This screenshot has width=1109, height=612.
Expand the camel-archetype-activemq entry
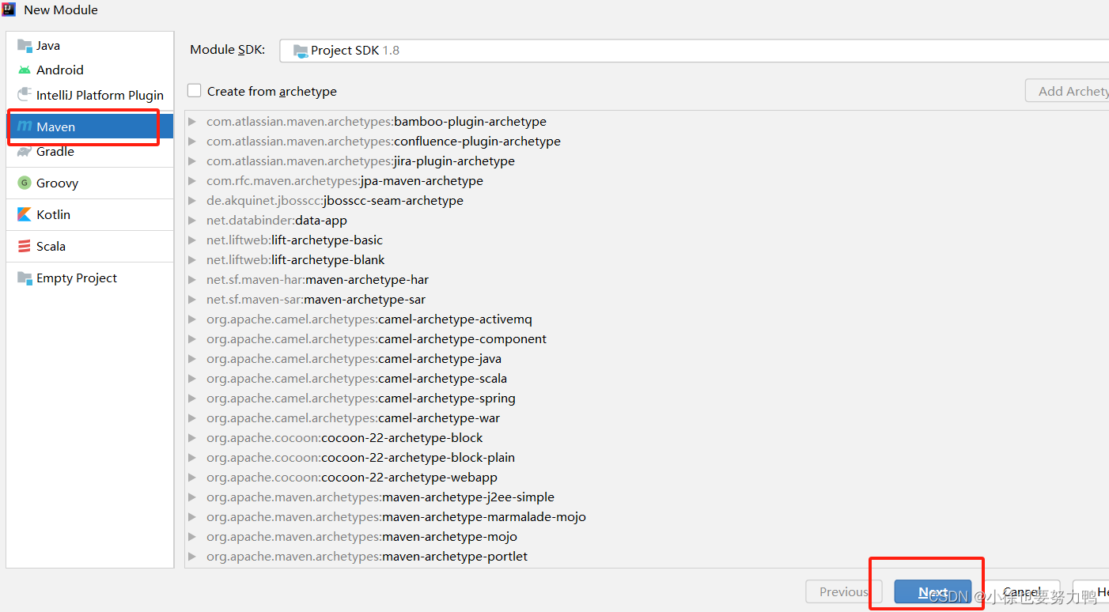click(x=192, y=319)
